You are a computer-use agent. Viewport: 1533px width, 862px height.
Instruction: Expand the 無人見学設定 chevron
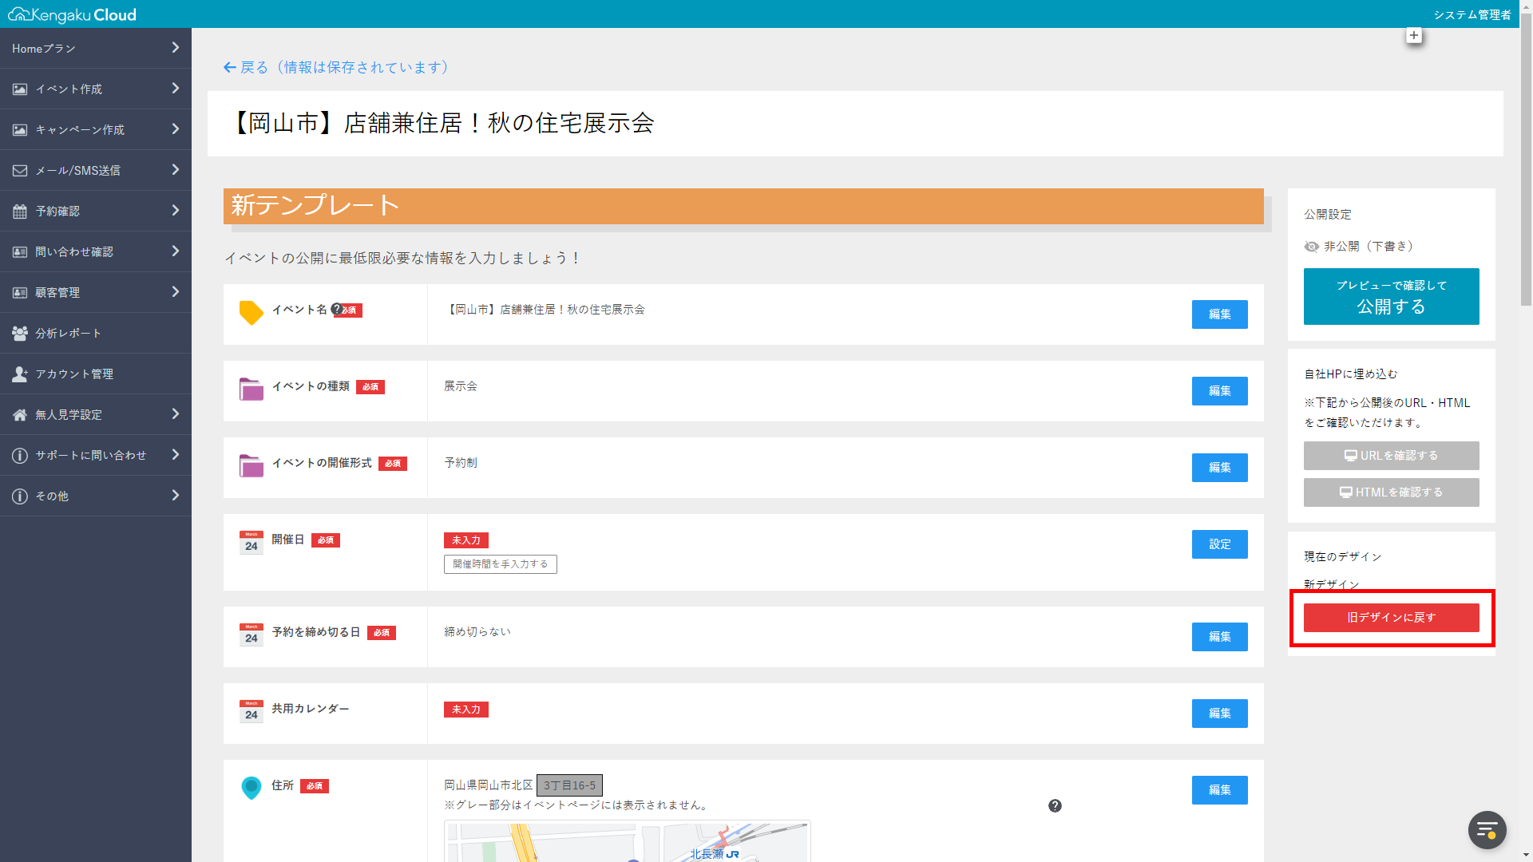[176, 414]
